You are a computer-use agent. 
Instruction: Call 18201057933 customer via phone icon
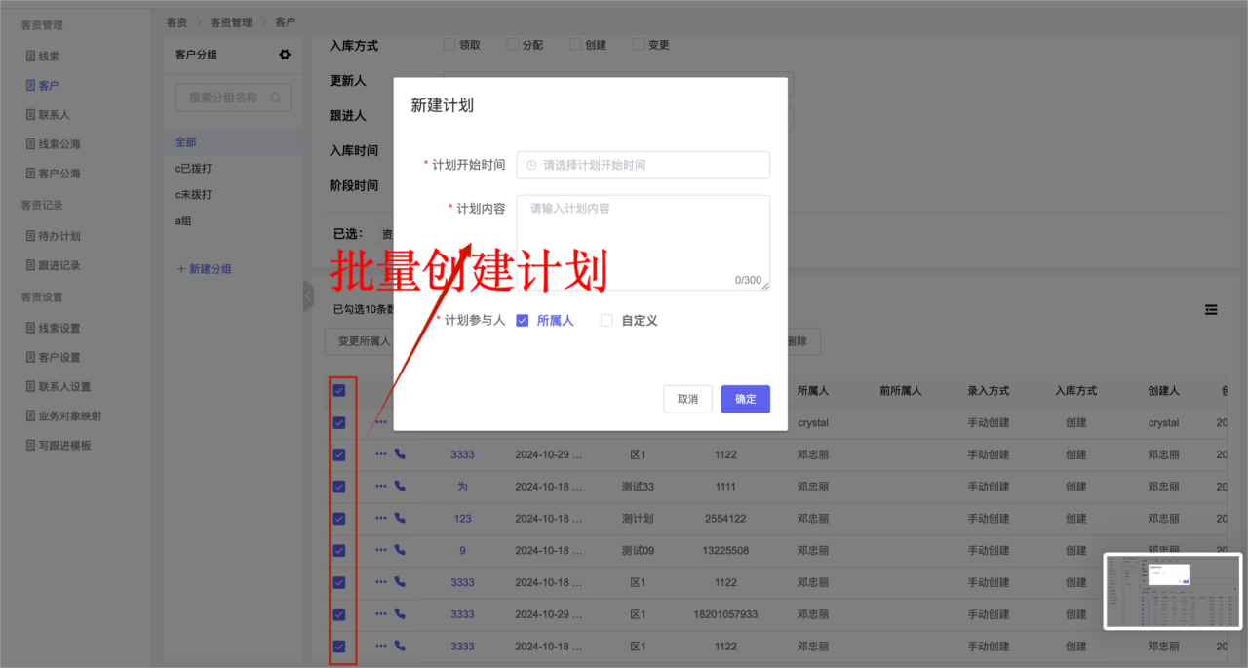point(400,614)
